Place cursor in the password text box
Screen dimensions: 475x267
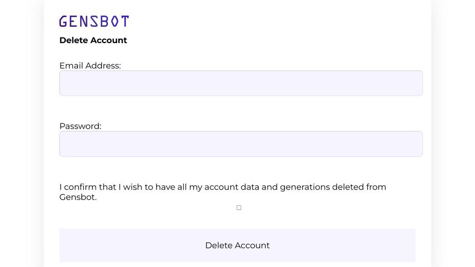point(241,144)
